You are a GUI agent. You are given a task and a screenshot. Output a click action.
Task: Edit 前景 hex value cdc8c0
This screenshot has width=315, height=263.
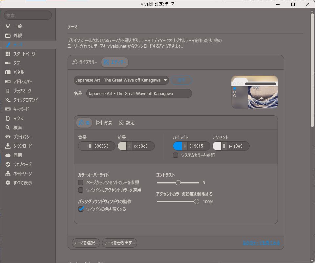tap(143, 146)
